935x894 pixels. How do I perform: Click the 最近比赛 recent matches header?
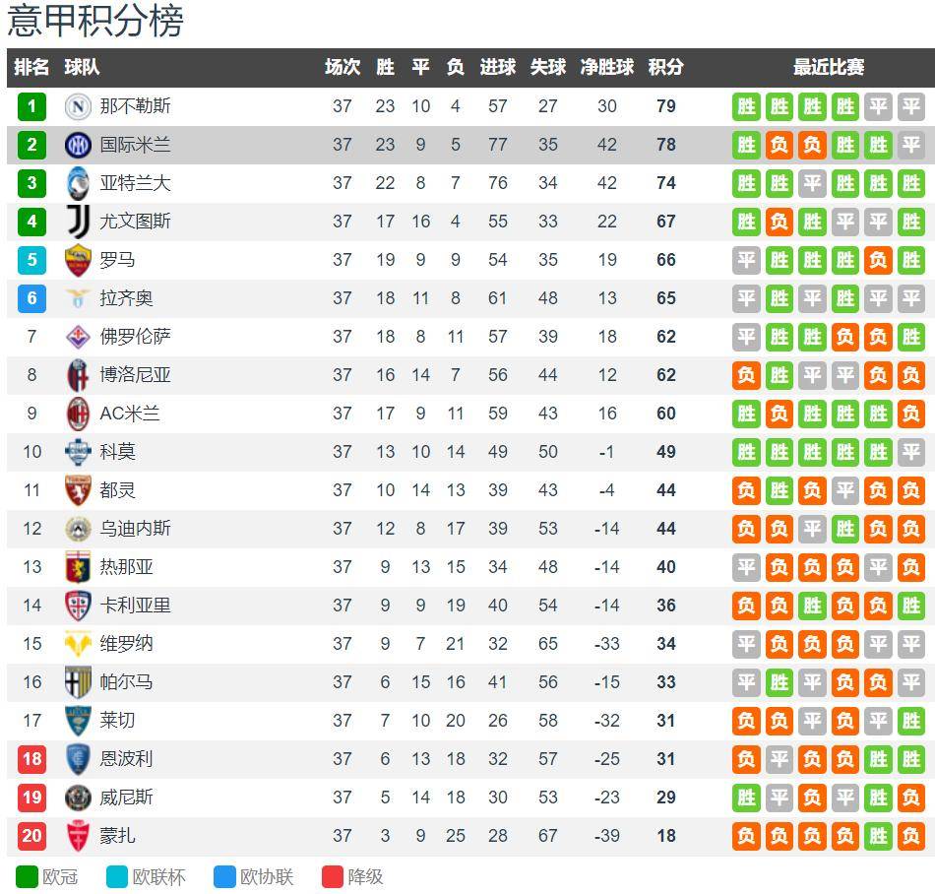click(829, 67)
